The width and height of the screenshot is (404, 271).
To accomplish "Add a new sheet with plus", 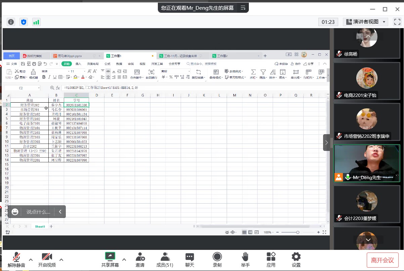I will pos(51,227).
